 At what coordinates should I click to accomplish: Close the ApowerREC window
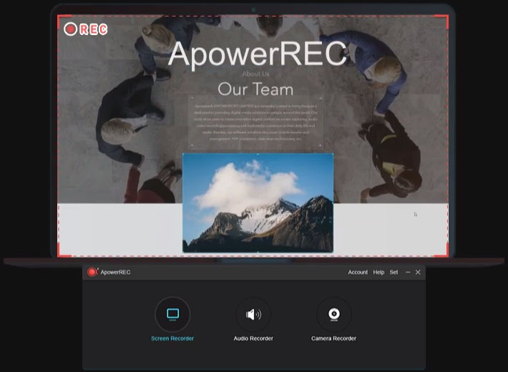(418, 272)
